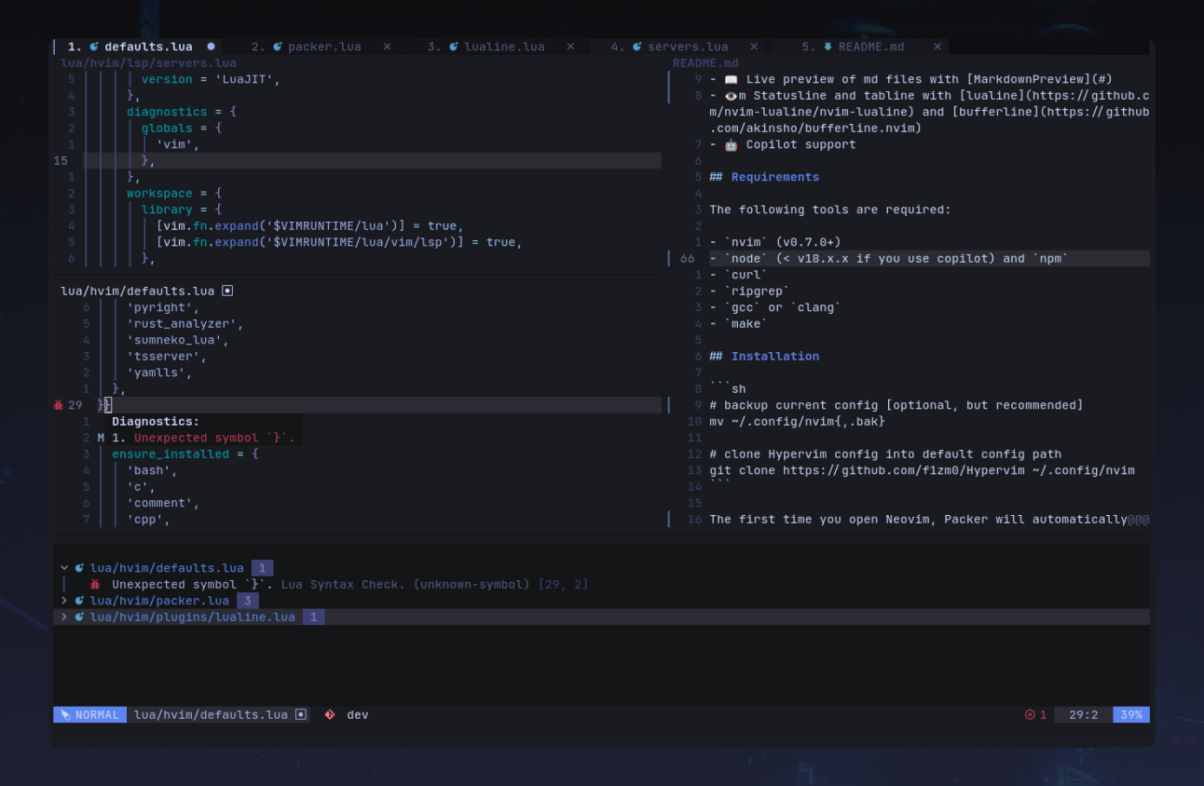Screen dimensions: 1204x786
Task: Click the modified marker in statusline filename
Action: (x=301, y=715)
